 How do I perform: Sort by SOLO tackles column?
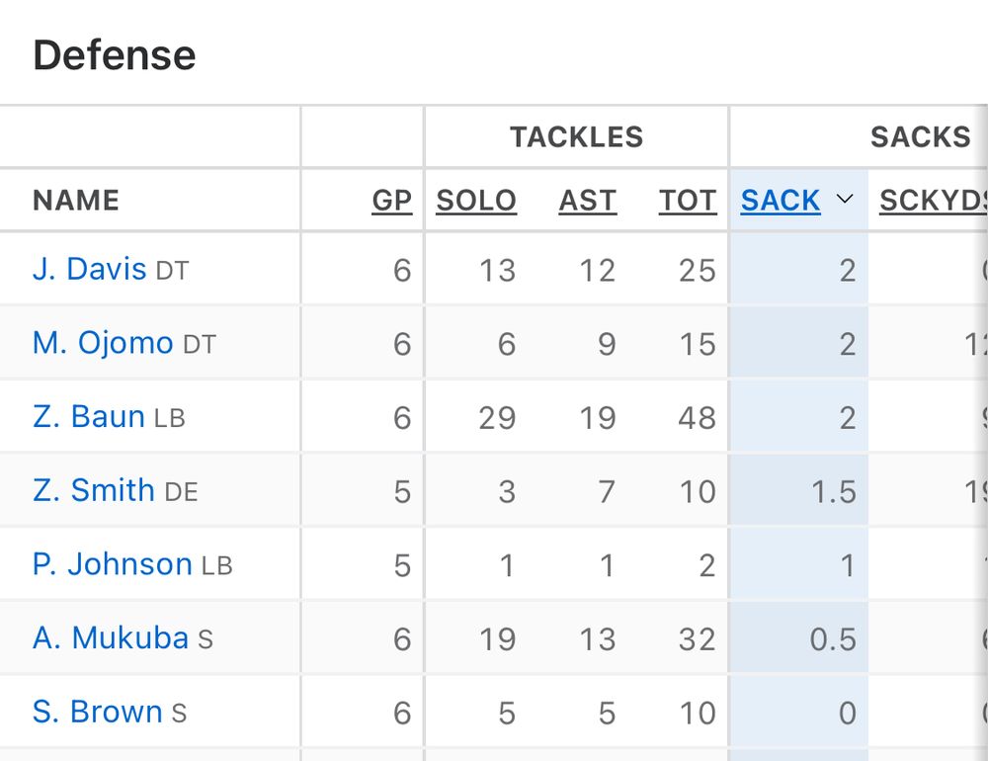pos(476,201)
